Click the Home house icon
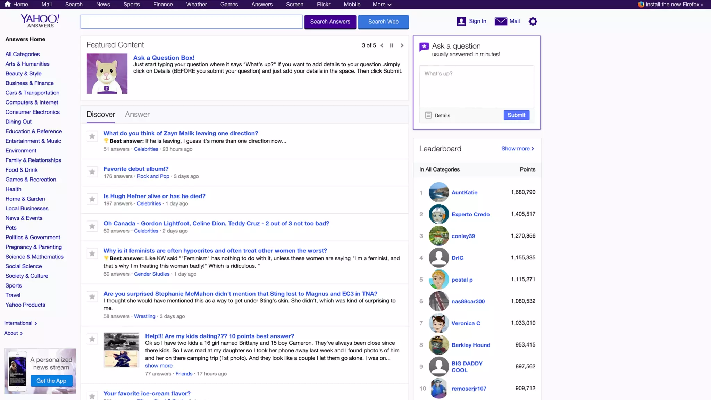This screenshot has width=711, height=400. coord(8,5)
